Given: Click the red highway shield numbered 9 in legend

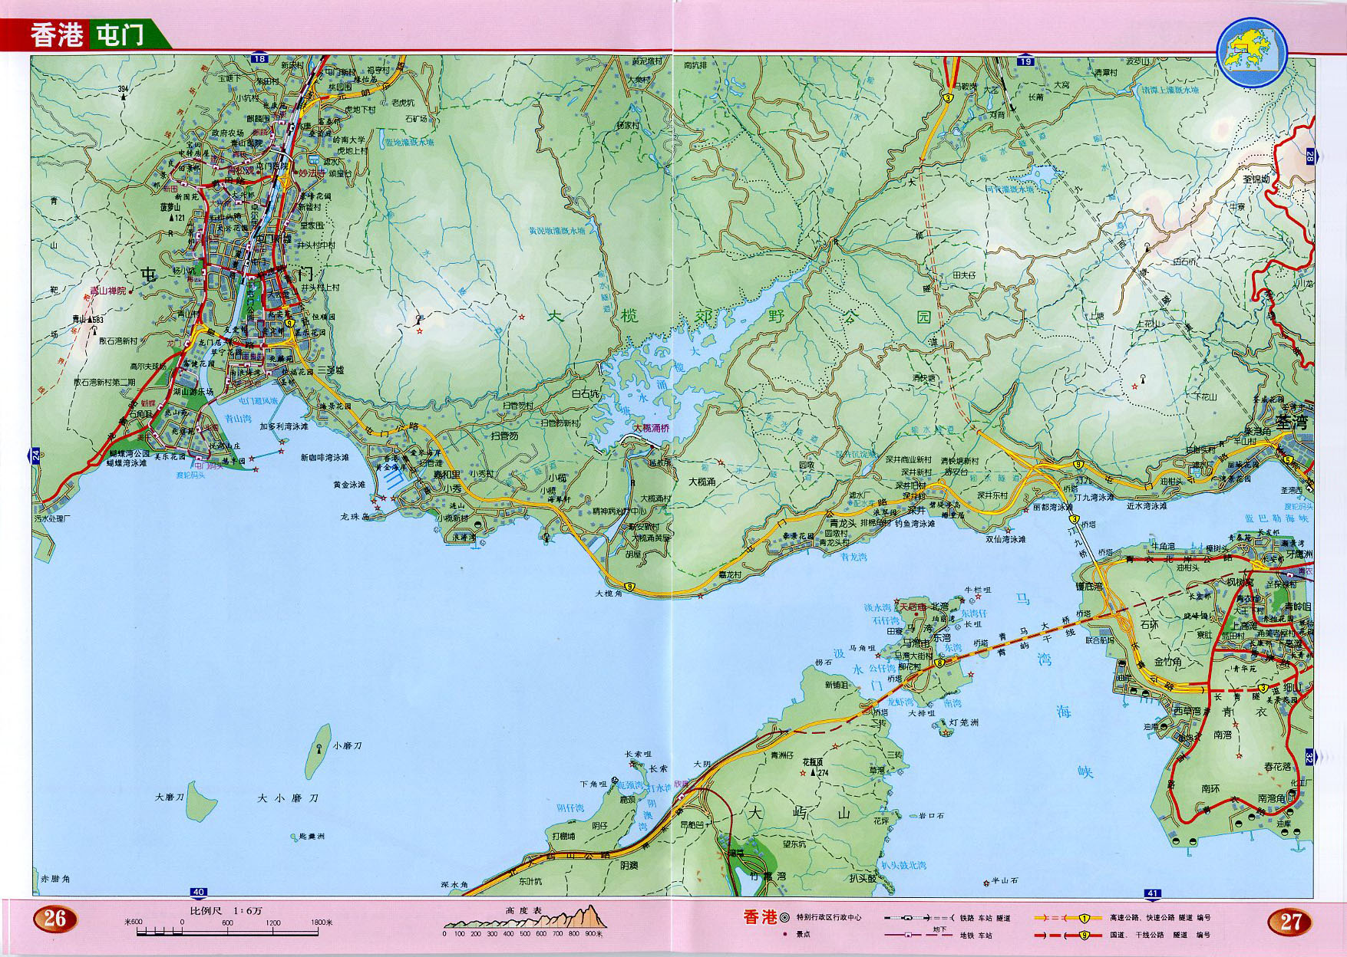Looking at the screenshot, I should click(1084, 935).
